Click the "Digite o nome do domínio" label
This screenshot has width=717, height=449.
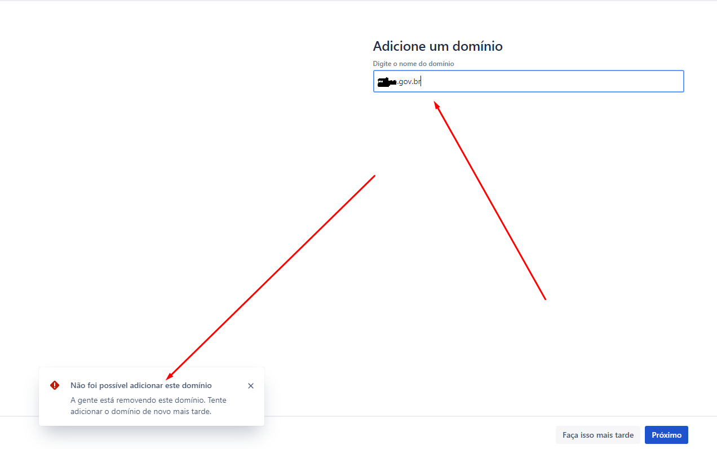(x=413, y=64)
